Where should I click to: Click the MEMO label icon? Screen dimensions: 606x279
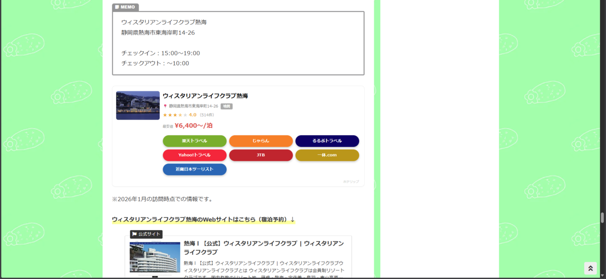click(x=117, y=7)
